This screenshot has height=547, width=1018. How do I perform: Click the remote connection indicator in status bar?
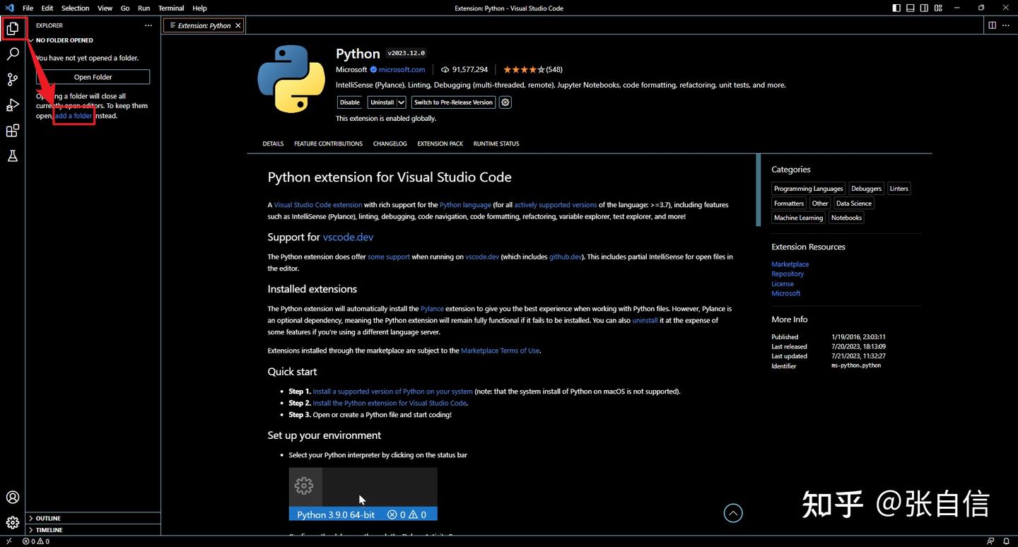(8, 541)
